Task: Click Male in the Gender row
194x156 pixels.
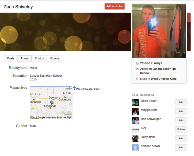Action: click(33, 126)
